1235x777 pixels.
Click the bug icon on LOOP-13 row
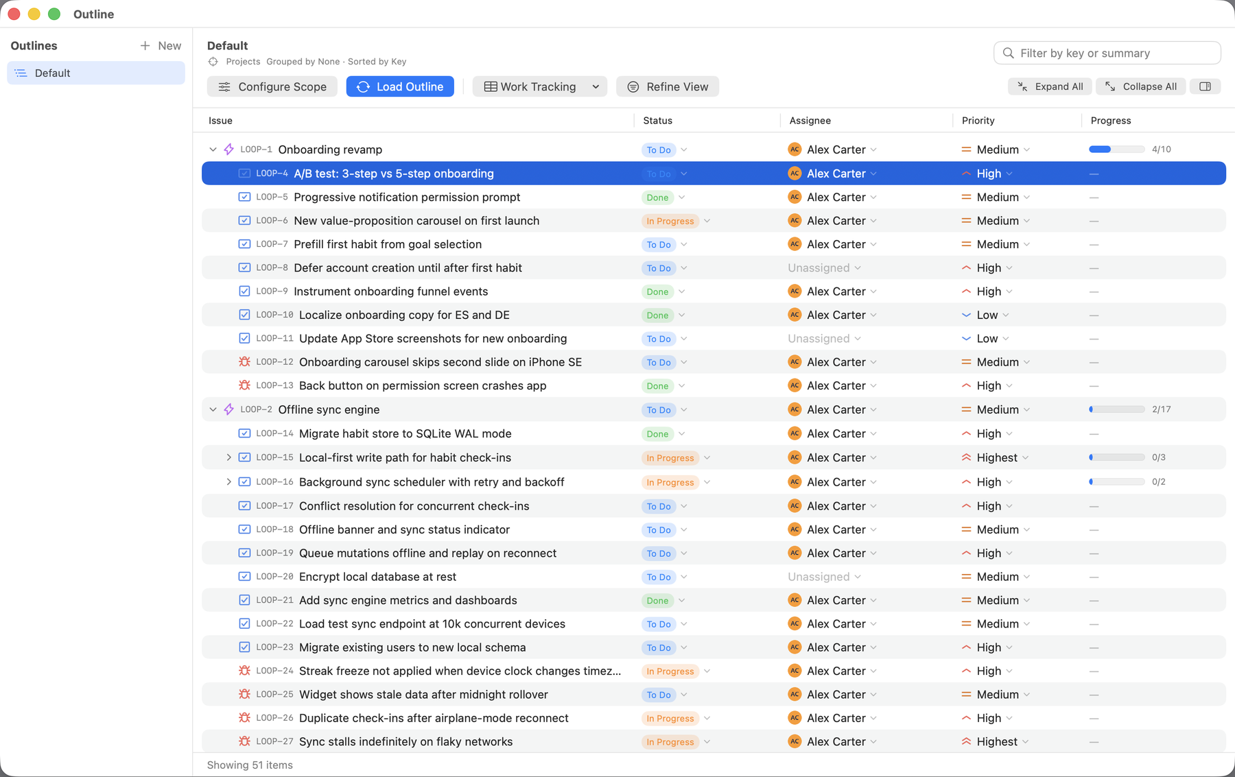[244, 385]
